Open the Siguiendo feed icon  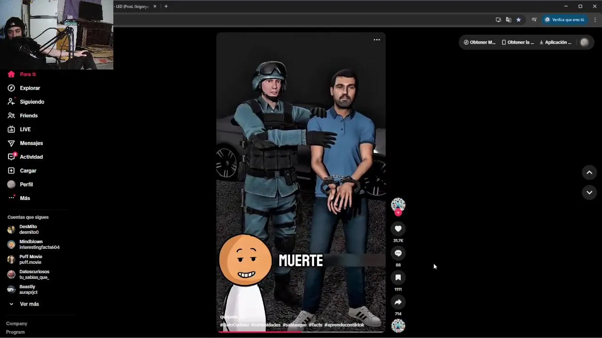(x=11, y=102)
